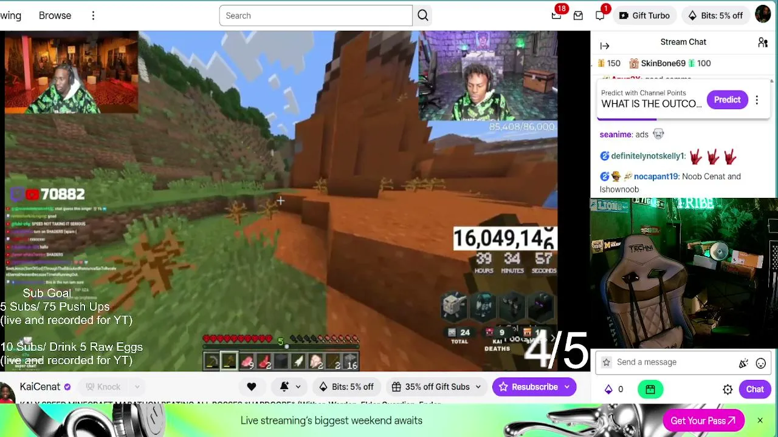Screen dimensions: 778x437
Task: Click Gift Turbo in the top bar
Action: click(x=645, y=16)
